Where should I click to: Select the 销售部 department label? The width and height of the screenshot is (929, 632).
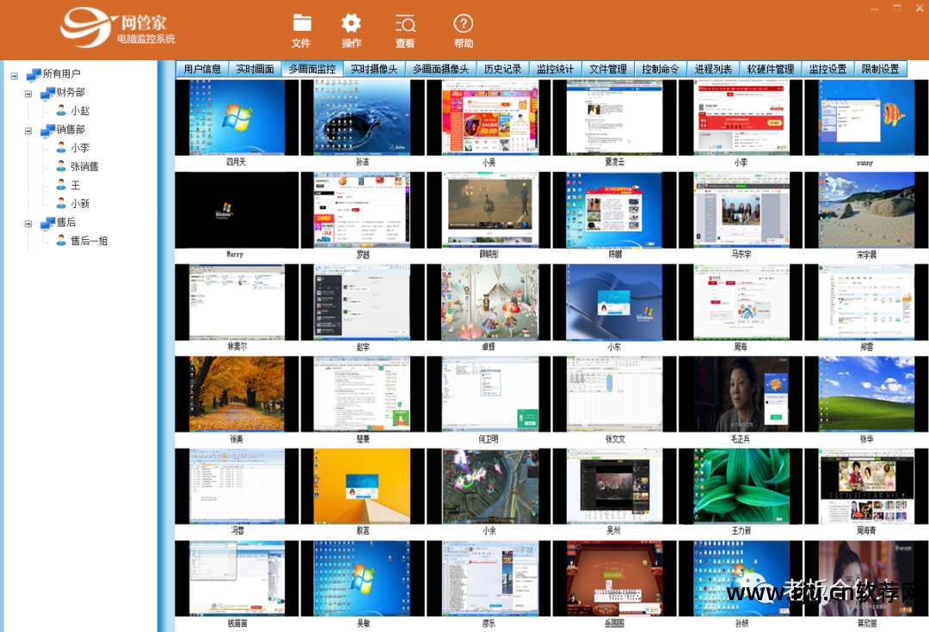coord(71,129)
